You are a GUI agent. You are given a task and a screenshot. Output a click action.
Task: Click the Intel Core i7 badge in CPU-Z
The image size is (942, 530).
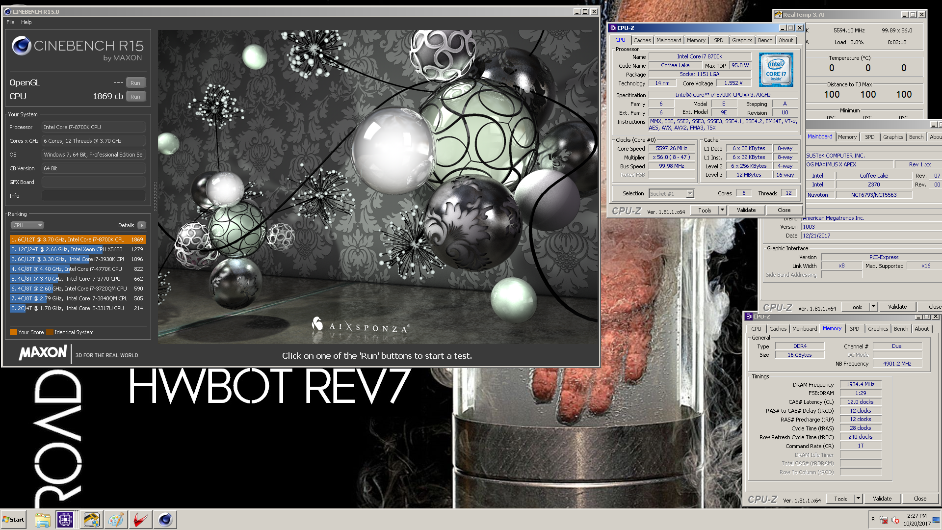[x=776, y=70]
